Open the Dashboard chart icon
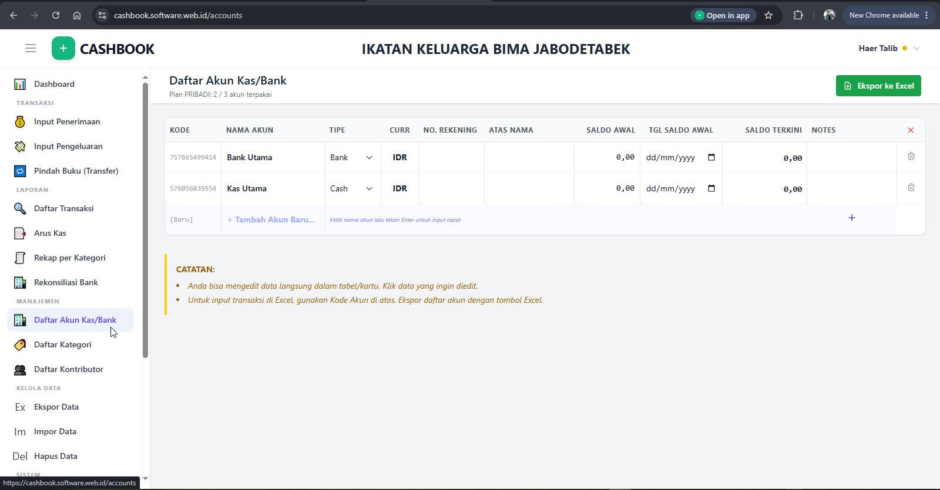Screen dimensions: 940x490 click(x=20, y=84)
